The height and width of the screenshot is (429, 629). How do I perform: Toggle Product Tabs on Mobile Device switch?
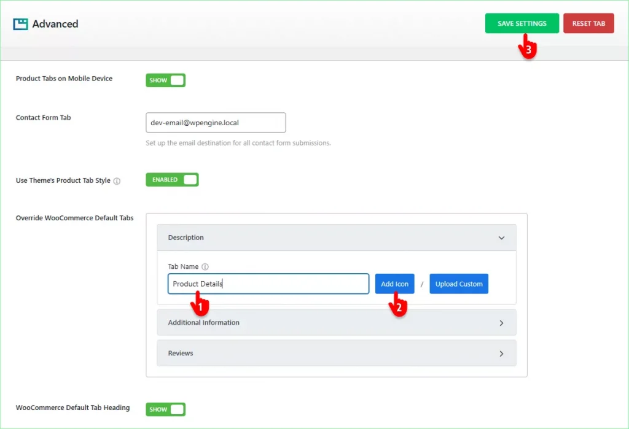(x=165, y=80)
